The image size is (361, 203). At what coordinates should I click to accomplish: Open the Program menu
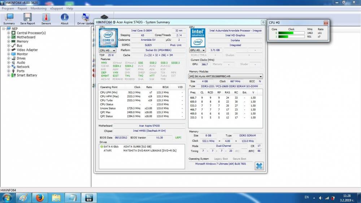(x=8, y=8)
